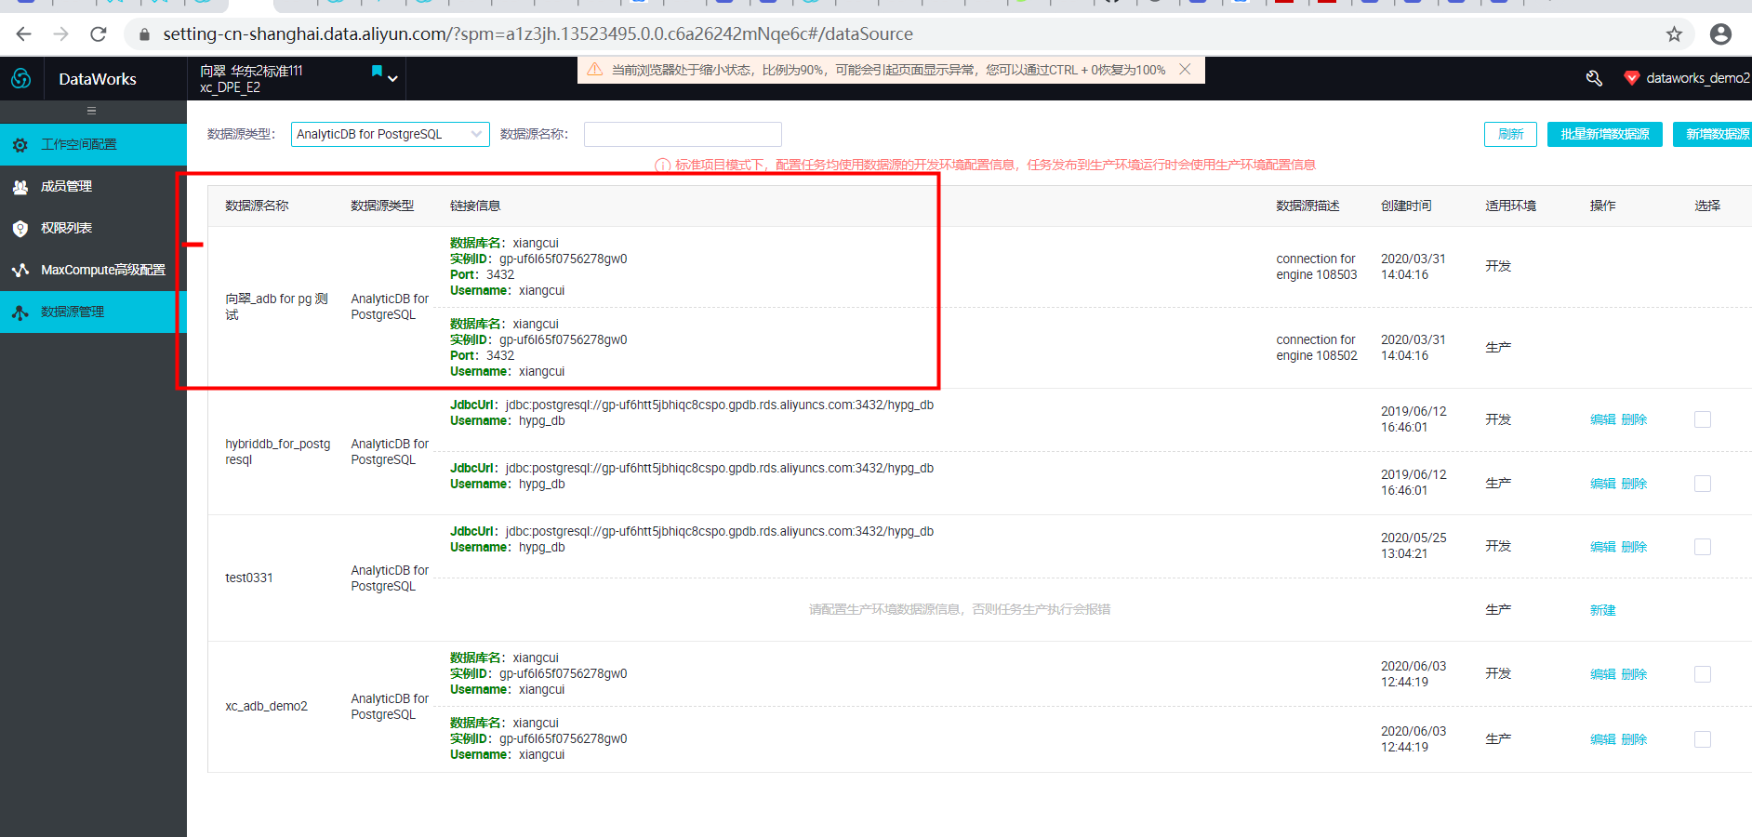
Task: Click description 'connection for engine 108502'
Action: click(1317, 348)
